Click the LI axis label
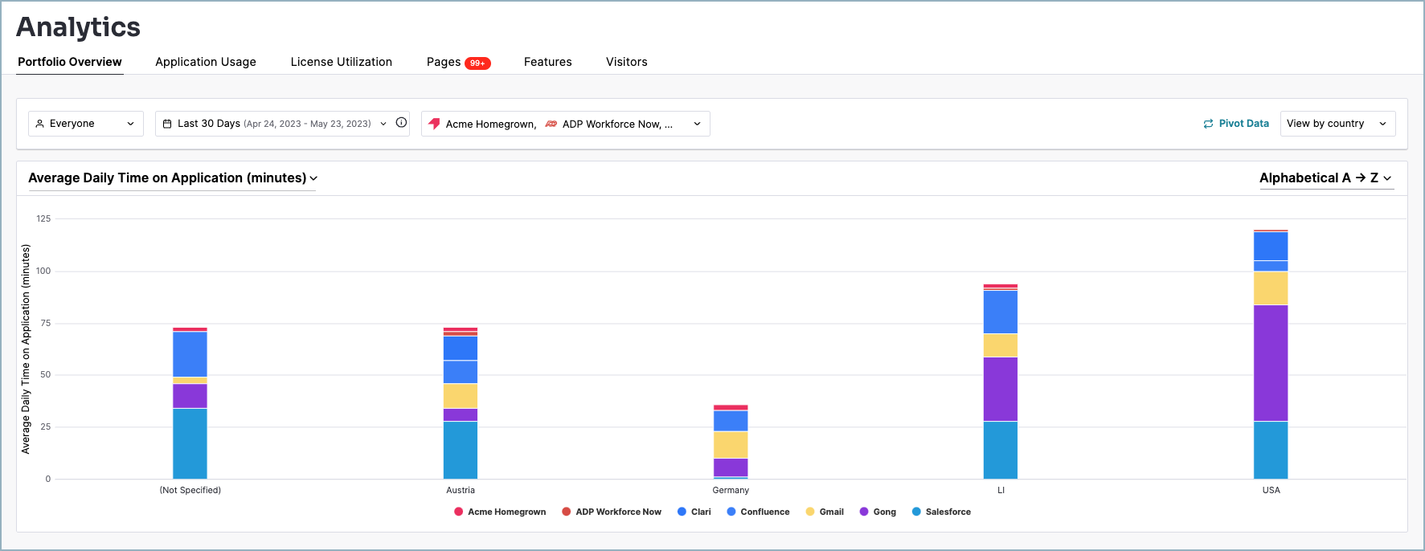This screenshot has height=551, width=1425. [x=1001, y=490]
